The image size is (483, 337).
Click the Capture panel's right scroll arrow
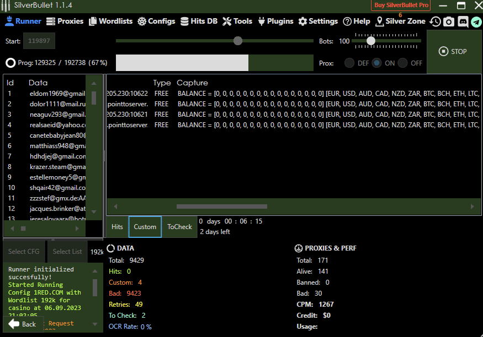coord(472,206)
